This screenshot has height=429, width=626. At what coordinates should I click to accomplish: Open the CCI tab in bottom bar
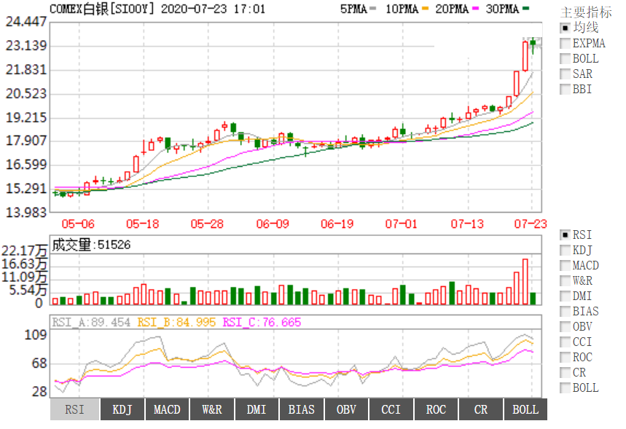(391, 409)
